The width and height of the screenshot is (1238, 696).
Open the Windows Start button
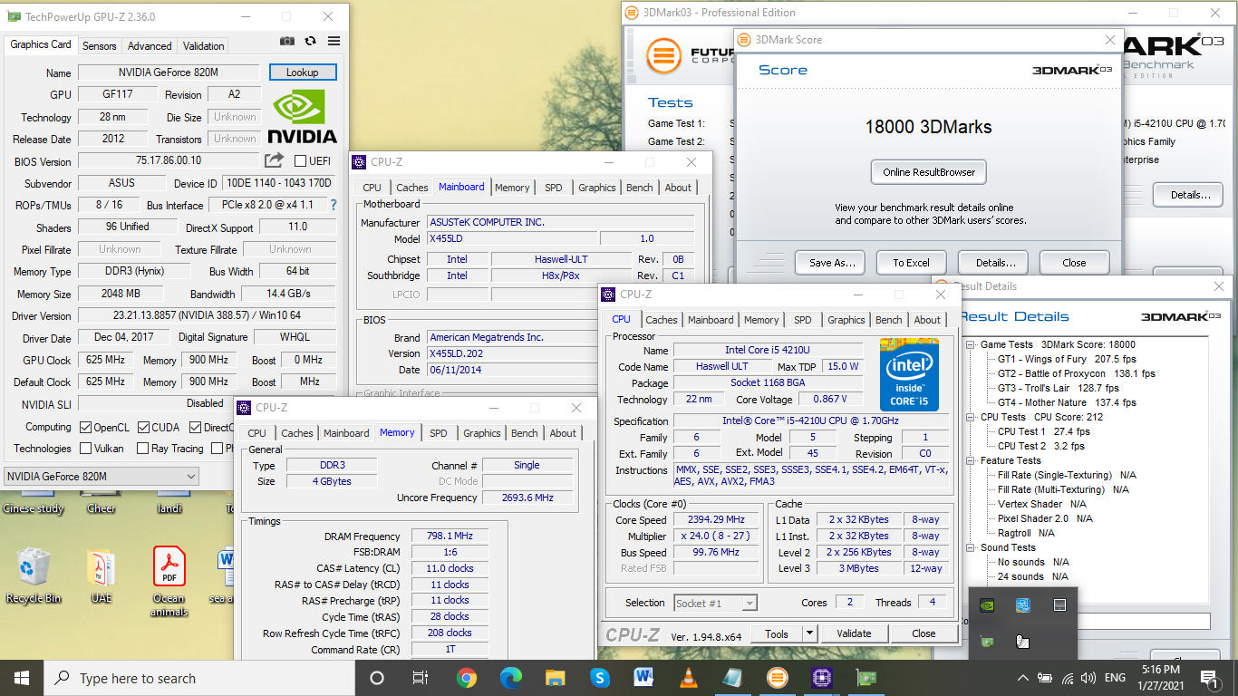tap(22, 678)
